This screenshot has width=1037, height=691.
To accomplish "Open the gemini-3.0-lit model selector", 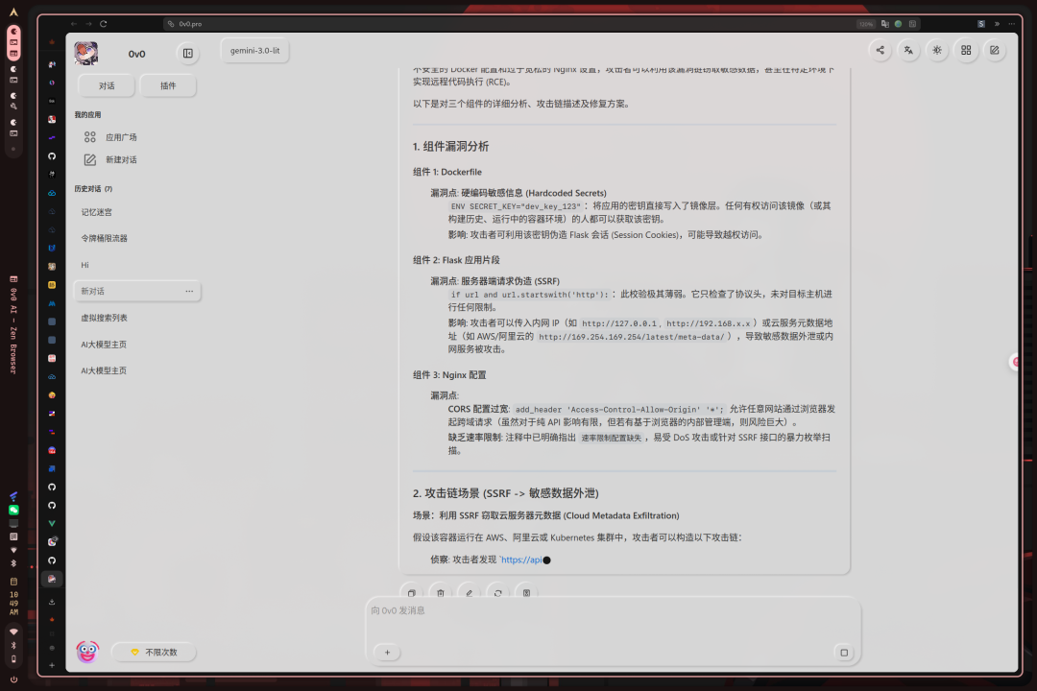I will click(x=254, y=50).
